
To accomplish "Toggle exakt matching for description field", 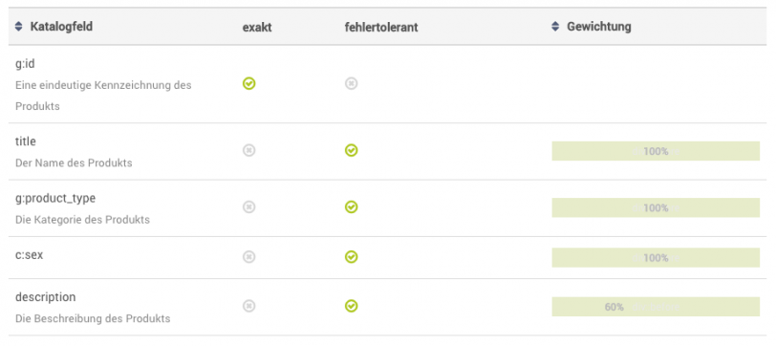I will pyautogui.click(x=248, y=306).
